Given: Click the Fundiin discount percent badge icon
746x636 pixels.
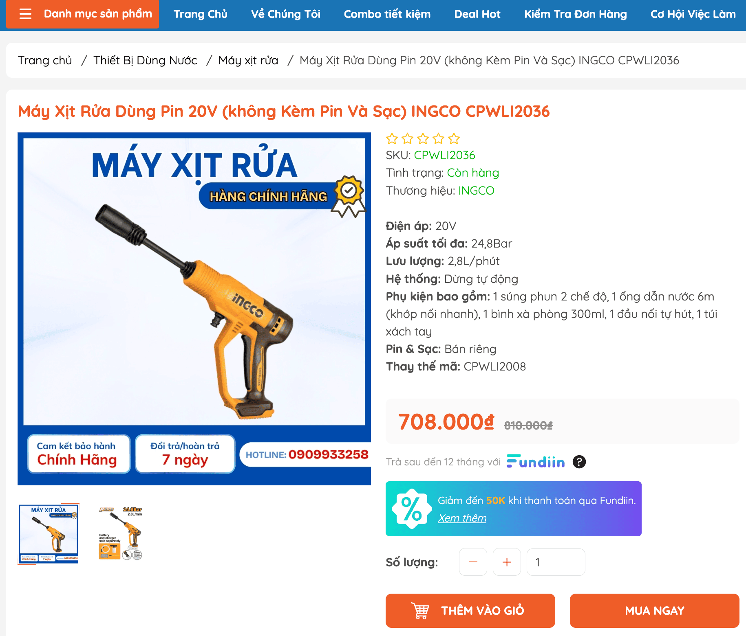Looking at the screenshot, I should [412, 509].
